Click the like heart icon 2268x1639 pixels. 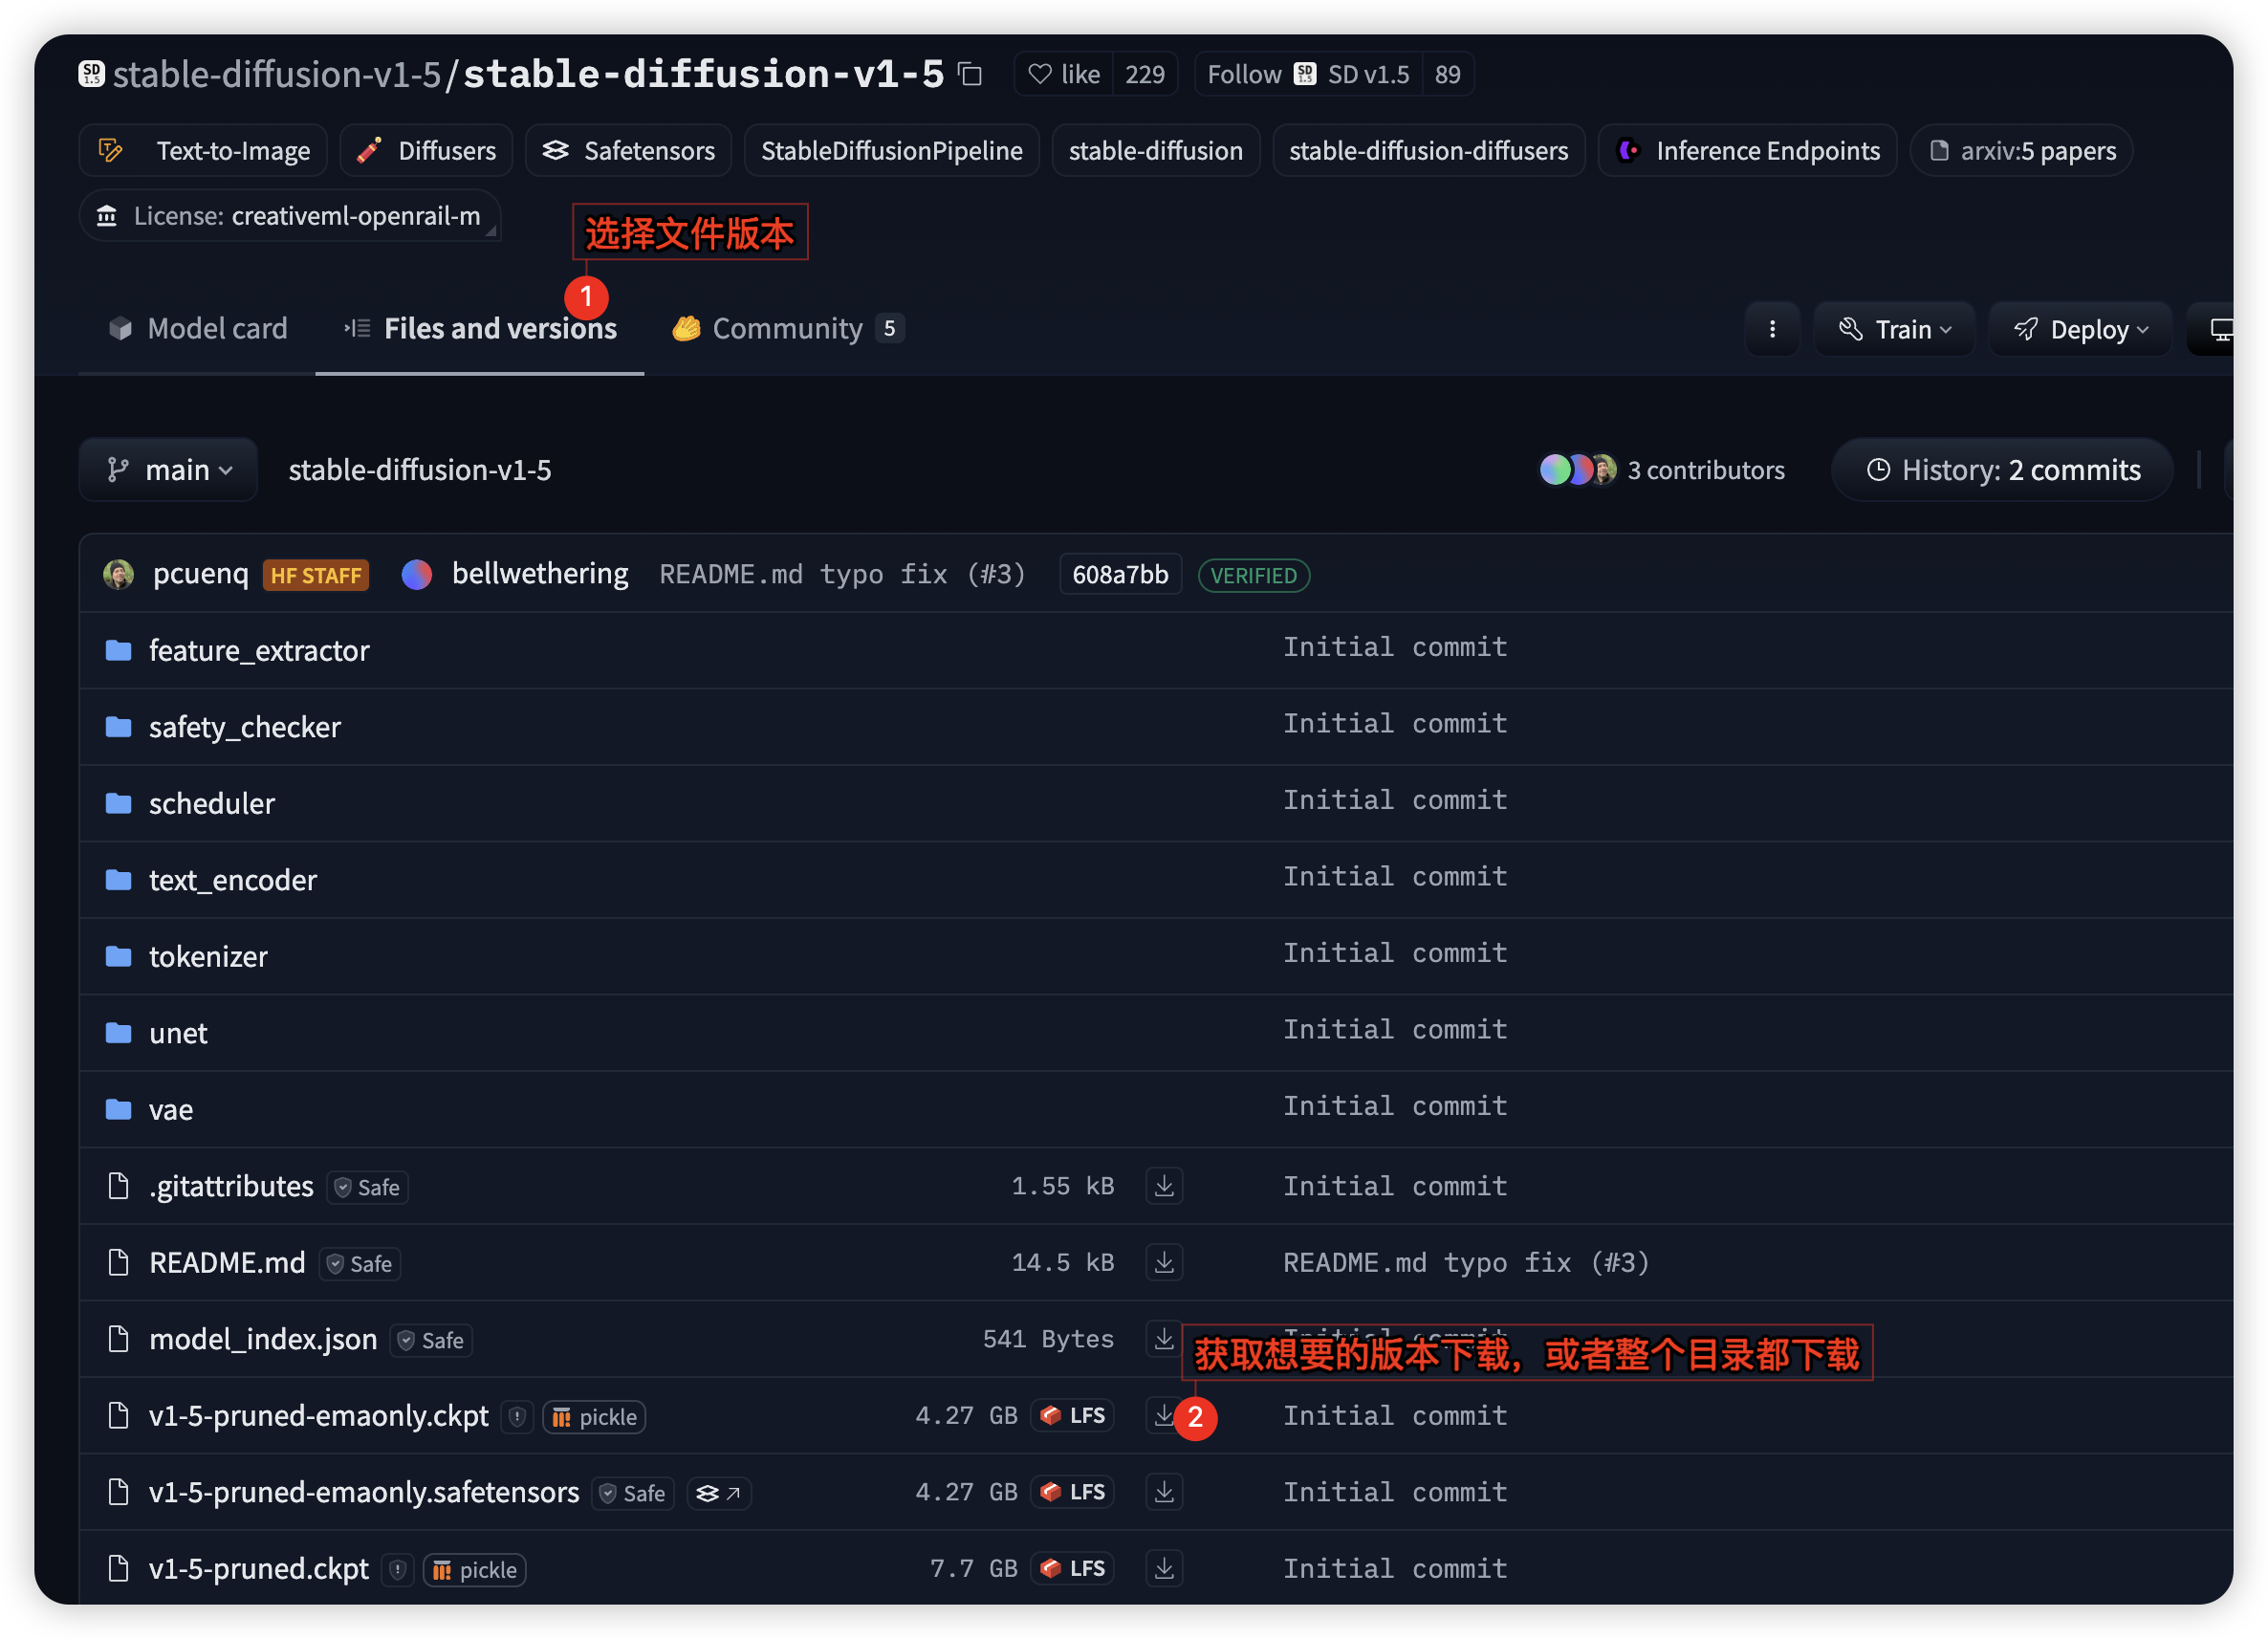(1039, 73)
